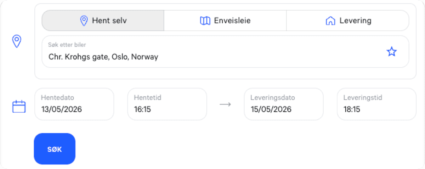Click the 18:15 return time value
The height and width of the screenshot is (169, 425).
coord(352,109)
